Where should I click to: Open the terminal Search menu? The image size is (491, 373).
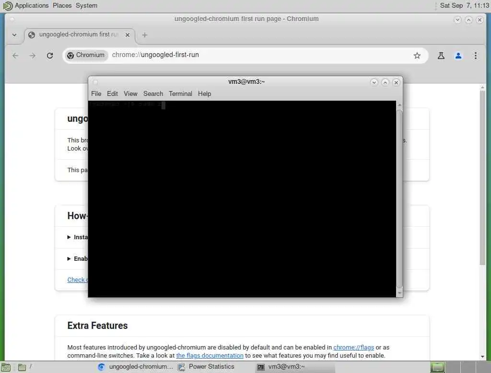tap(153, 93)
